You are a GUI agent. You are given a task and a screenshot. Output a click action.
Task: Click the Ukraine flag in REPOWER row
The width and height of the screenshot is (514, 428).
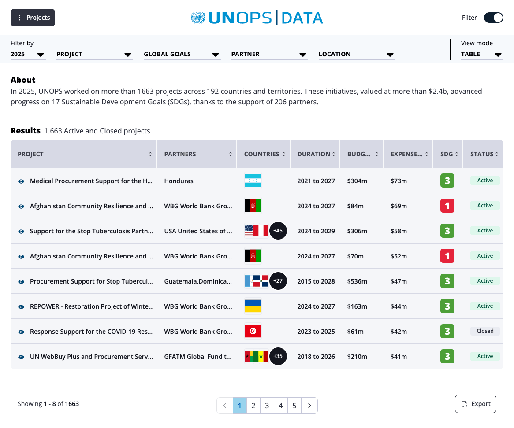pos(253,306)
